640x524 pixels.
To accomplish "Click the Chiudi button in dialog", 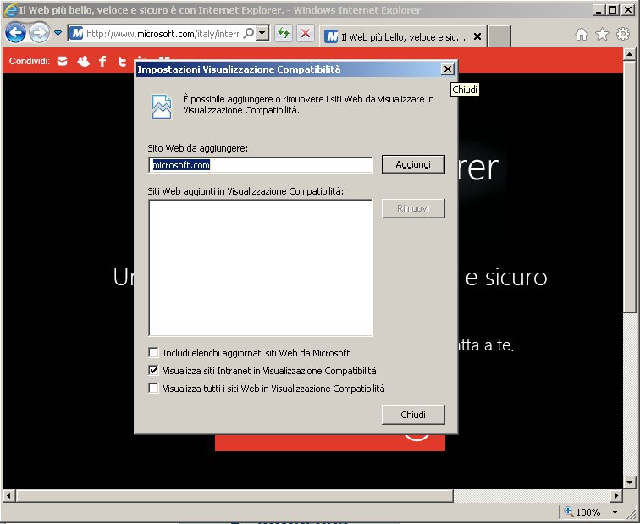I will click(x=412, y=415).
